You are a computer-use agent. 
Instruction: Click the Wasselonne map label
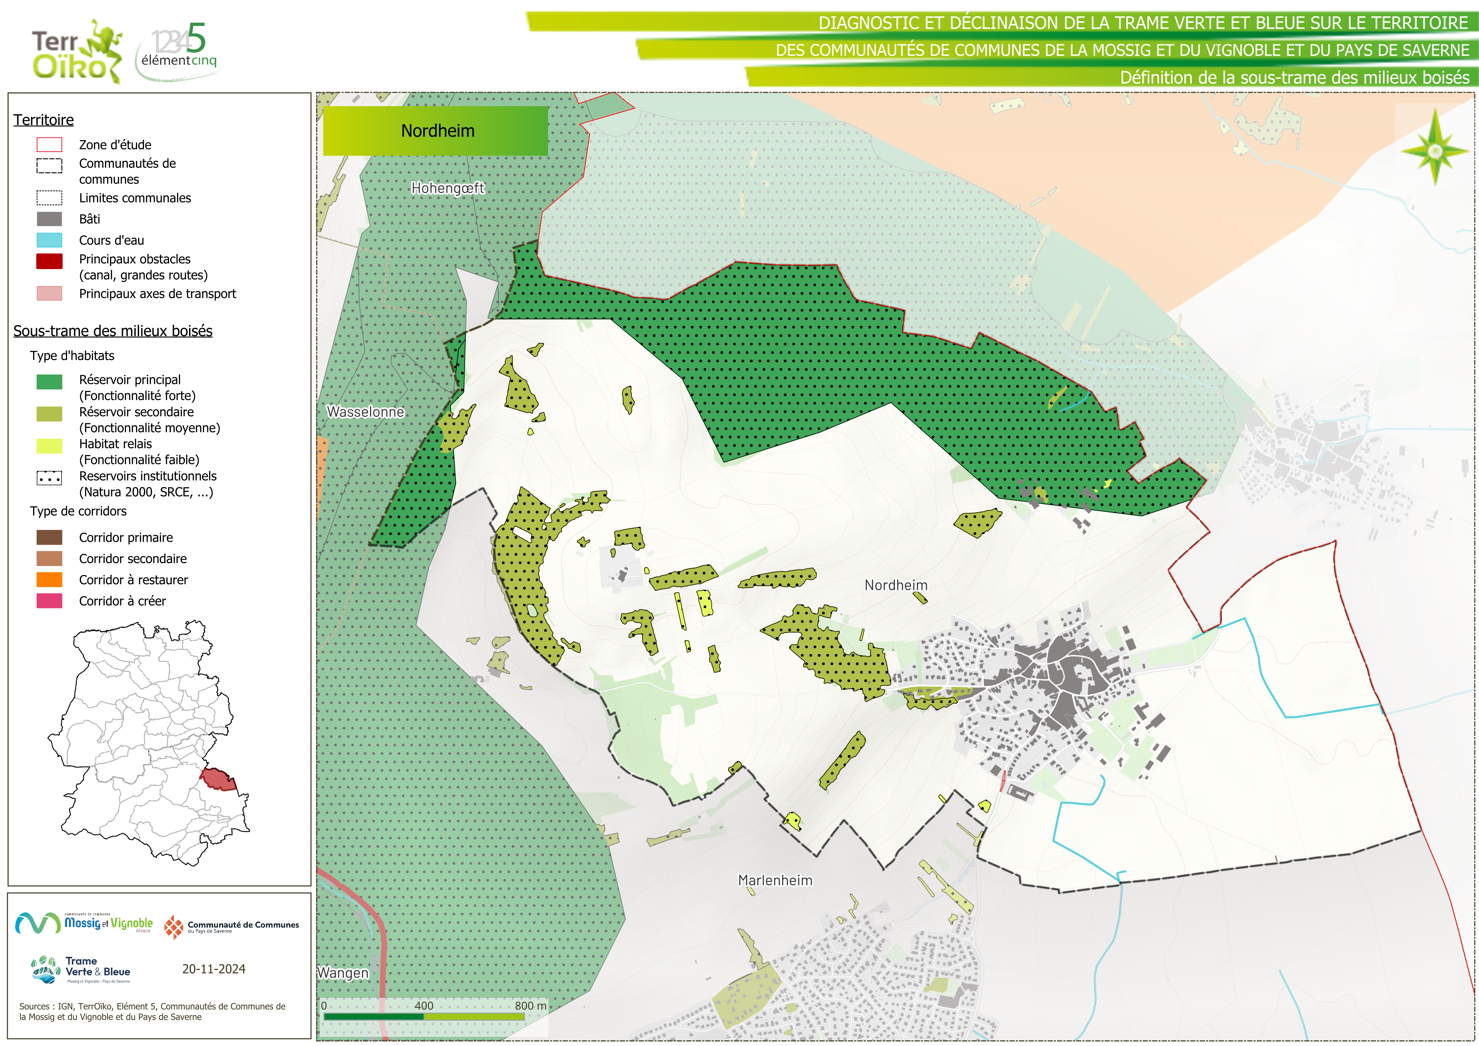365,412
